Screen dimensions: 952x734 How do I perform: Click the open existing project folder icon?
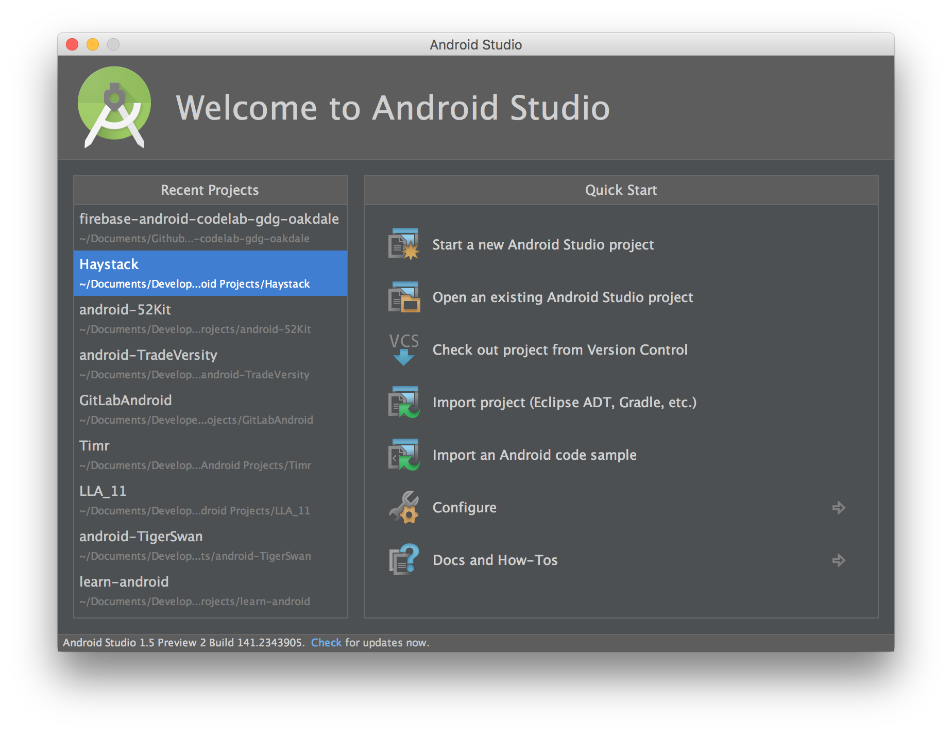404,297
